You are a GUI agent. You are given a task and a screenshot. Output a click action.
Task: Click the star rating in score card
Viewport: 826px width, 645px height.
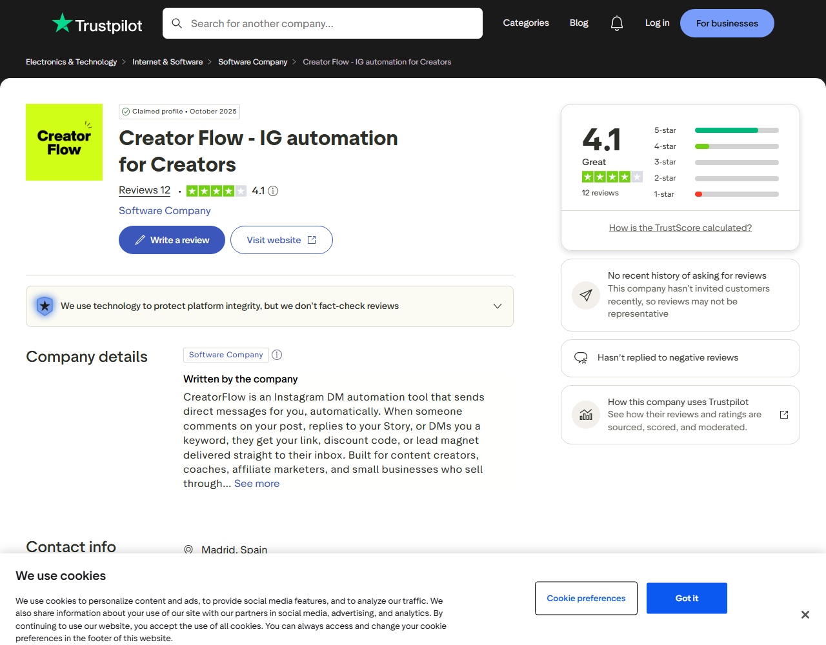tap(612, 177)
